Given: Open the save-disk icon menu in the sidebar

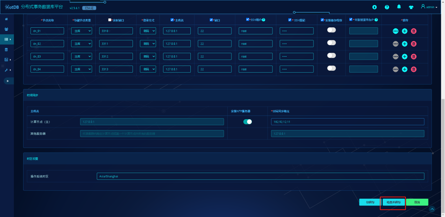Looking at the screenshot, I should point(7,60).
